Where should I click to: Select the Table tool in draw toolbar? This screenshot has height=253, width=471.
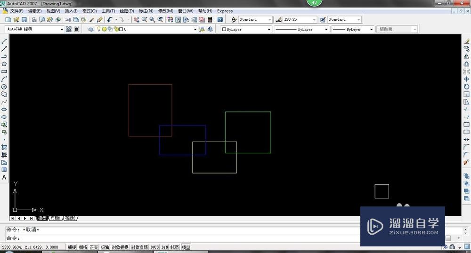(4, 170)
